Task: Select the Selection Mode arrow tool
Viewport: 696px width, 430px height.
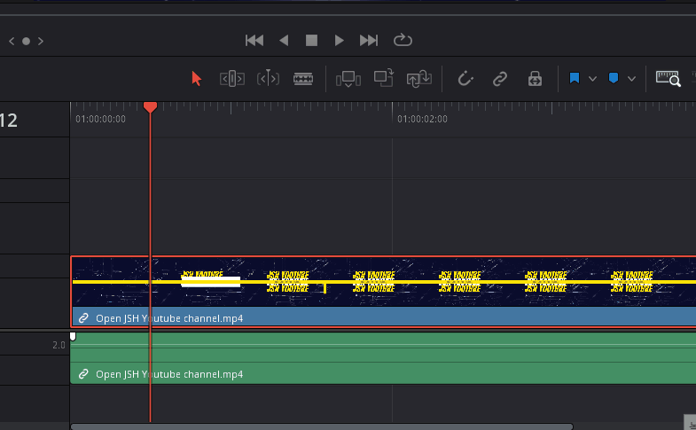Action: 196,79
